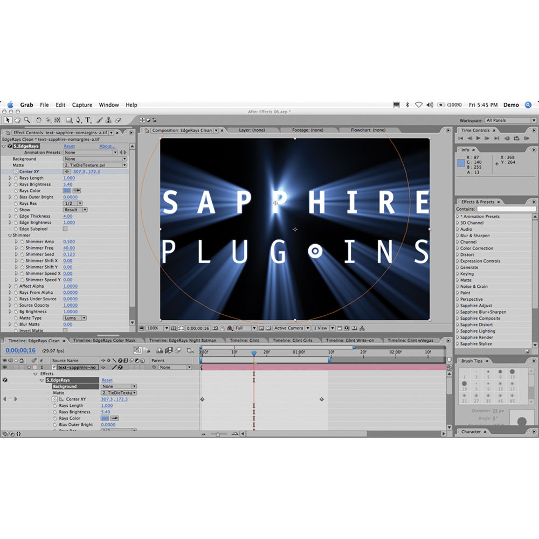Expand the Sapphire Lighting effects category
539x539 pixels.
pos(458,331)
